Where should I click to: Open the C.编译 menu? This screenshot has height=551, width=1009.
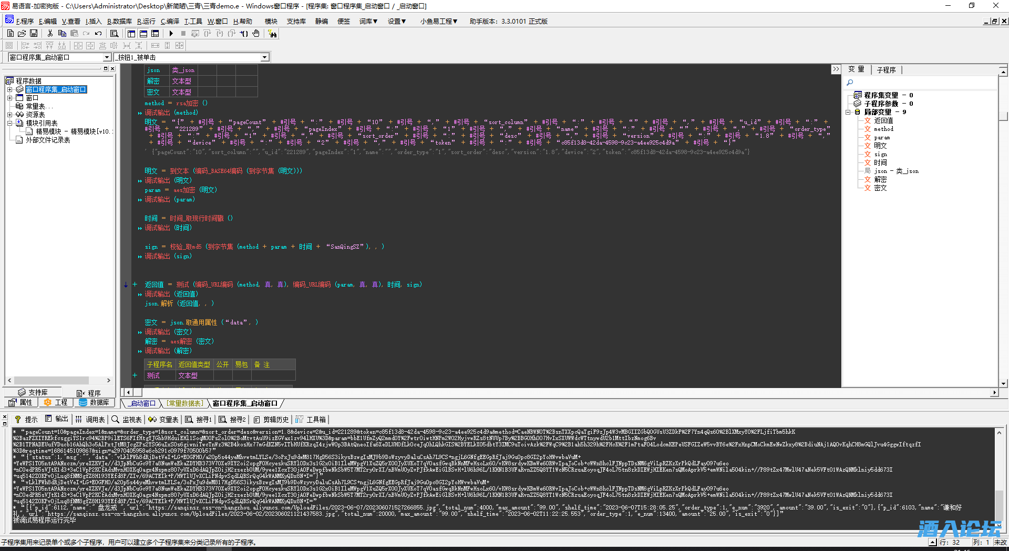[170, 22]
